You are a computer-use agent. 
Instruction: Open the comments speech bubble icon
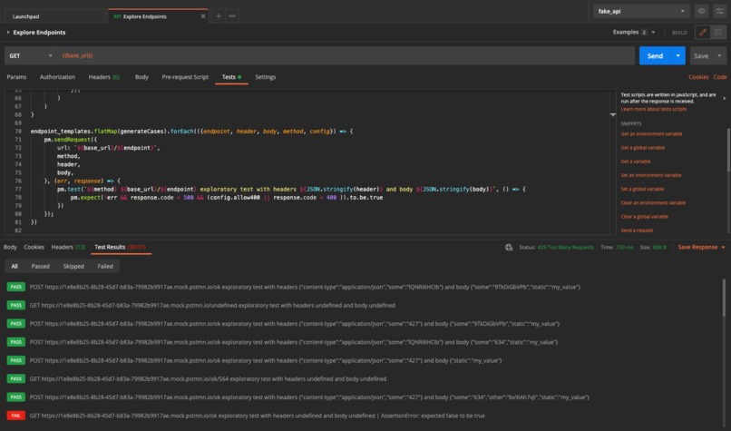718,32
